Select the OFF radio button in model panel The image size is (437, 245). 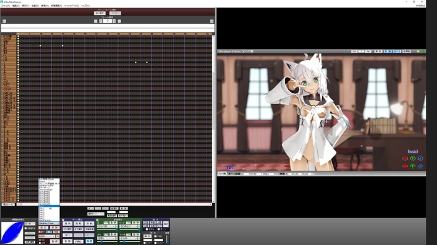click(x=39, y=243)
